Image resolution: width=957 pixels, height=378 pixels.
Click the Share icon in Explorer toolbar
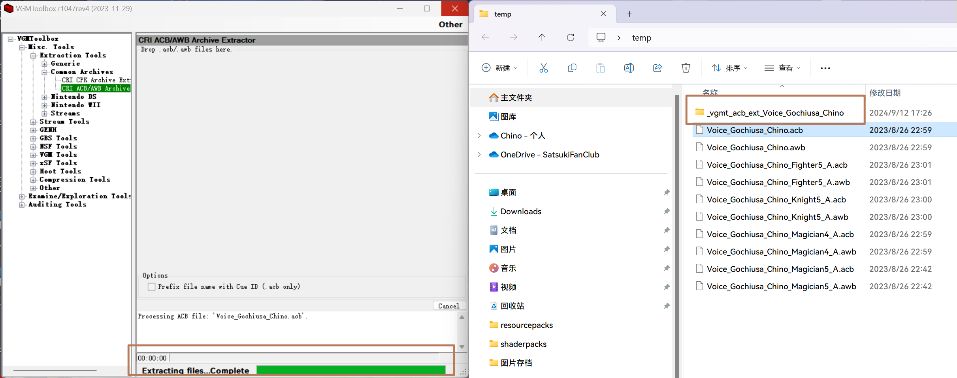click(657, 68)
